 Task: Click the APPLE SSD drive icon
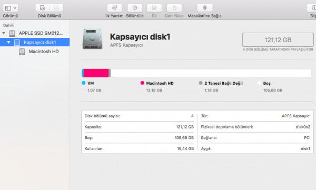click(x=12, y=33)
